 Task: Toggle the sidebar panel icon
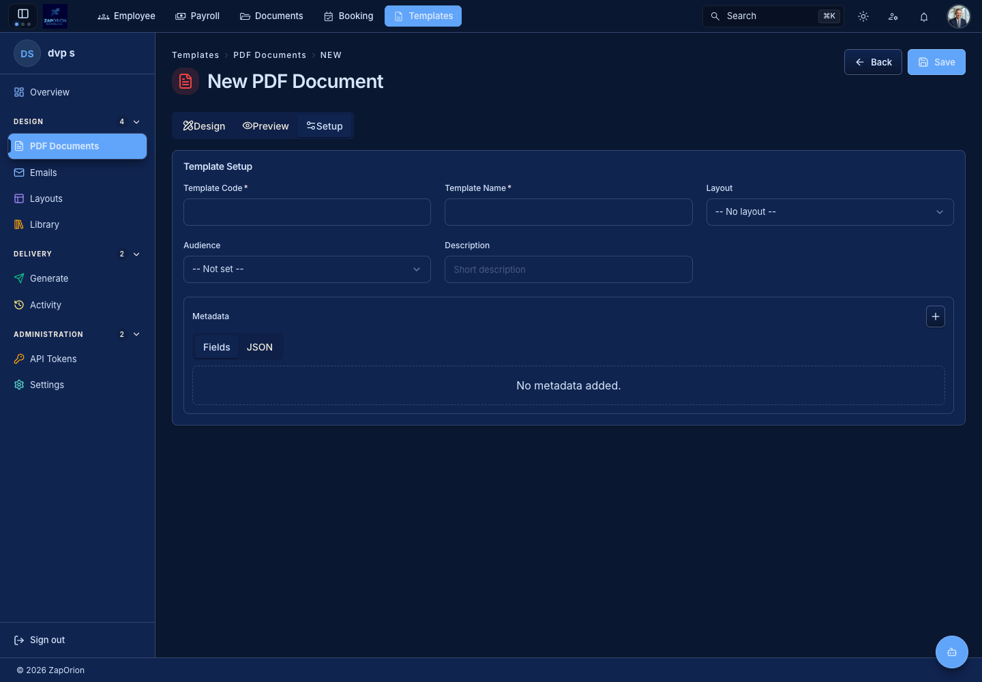click(x=23, y=14)
